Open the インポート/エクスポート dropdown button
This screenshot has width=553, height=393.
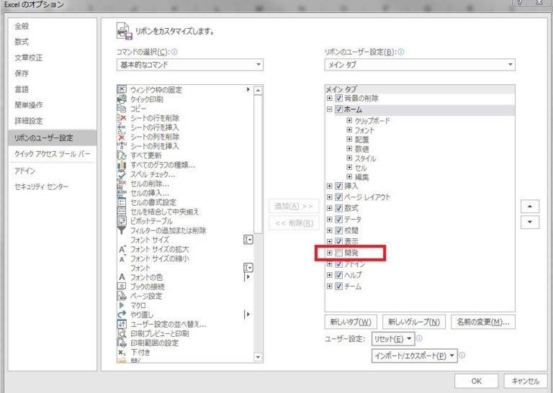(415, 356)
